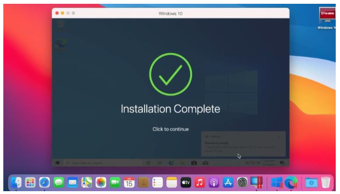Viewport: 340px width, 194px height.
Task: Launch Safari from the Dock
Action: tap(45, 182)
